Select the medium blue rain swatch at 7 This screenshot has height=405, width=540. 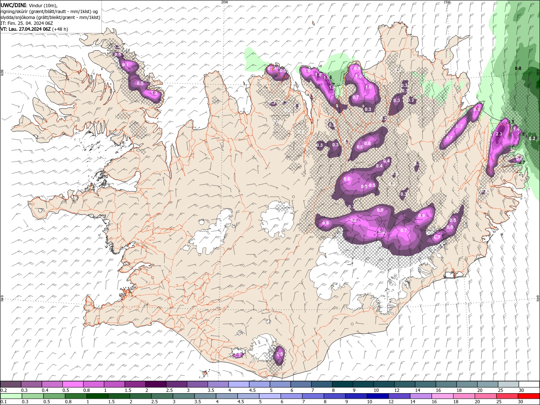click(x=313, y=396)
